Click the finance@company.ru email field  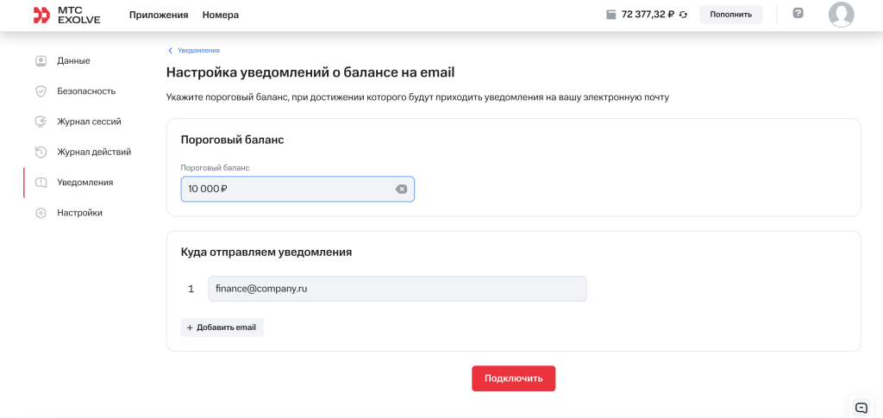coord(398,289)
